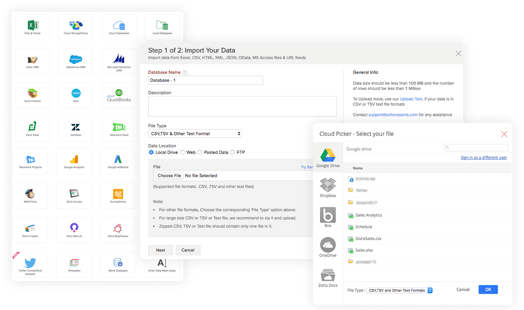Select StoreSales.csv in the file list

coord(427,239)
